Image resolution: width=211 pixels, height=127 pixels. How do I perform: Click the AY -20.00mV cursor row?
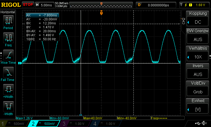[x=42, y=19]
